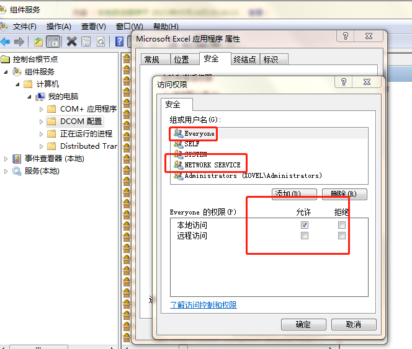Click the blue Help toolbar icon
412x349 pixels.
coord(120,42)
